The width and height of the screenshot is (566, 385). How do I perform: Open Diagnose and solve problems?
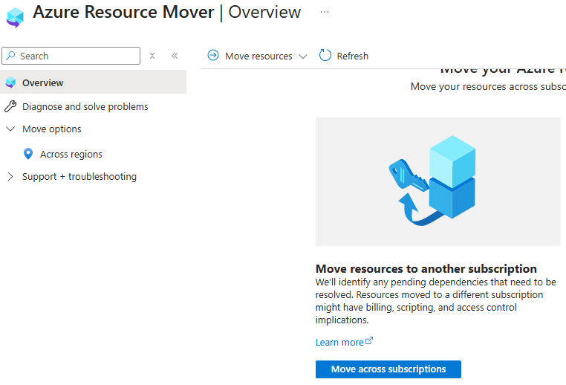click(85, 106)
